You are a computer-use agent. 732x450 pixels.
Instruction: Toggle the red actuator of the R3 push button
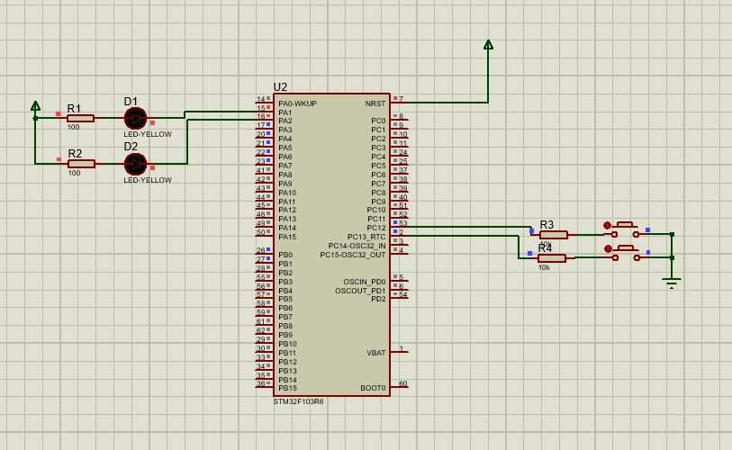click(x=607, y=226)
